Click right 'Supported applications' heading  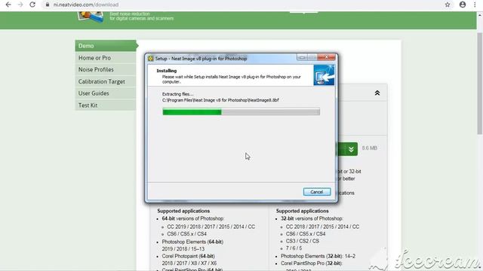[302, 211]
